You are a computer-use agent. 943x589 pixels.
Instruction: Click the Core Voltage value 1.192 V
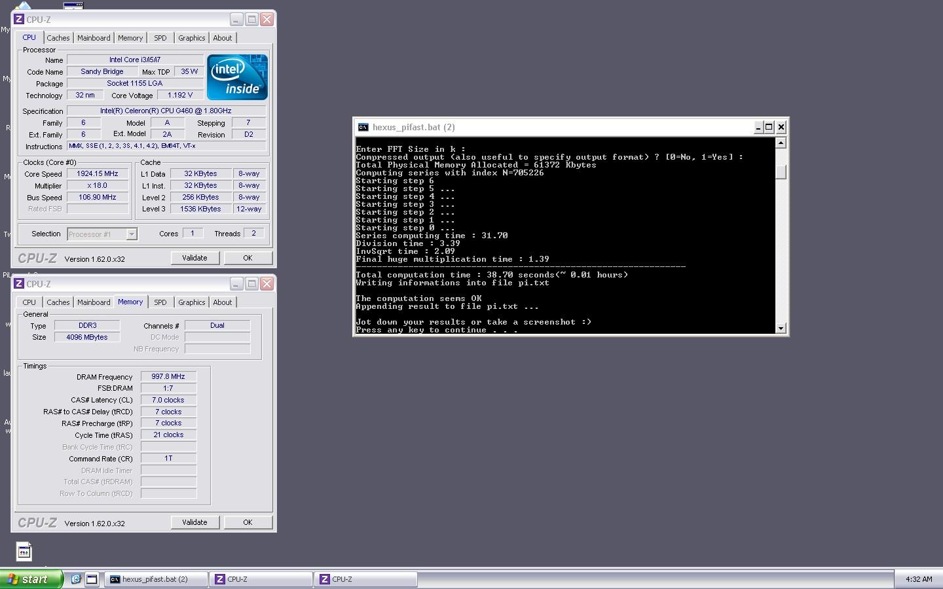tap(180, 95)
